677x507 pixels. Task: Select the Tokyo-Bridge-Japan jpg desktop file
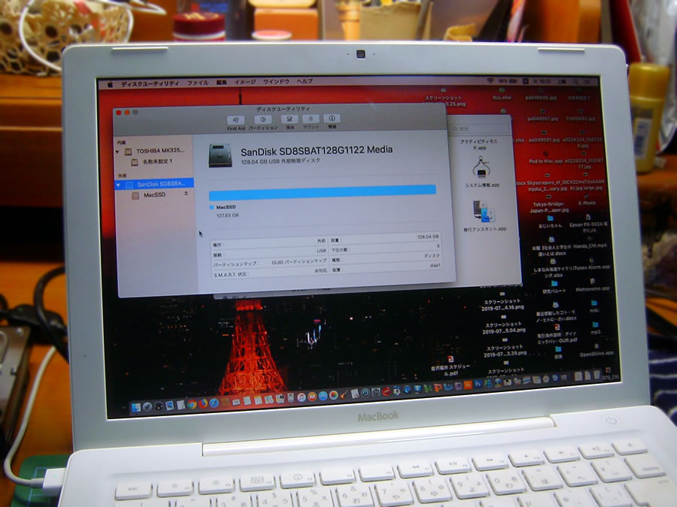pyautogui.click(x=551, y=204)
